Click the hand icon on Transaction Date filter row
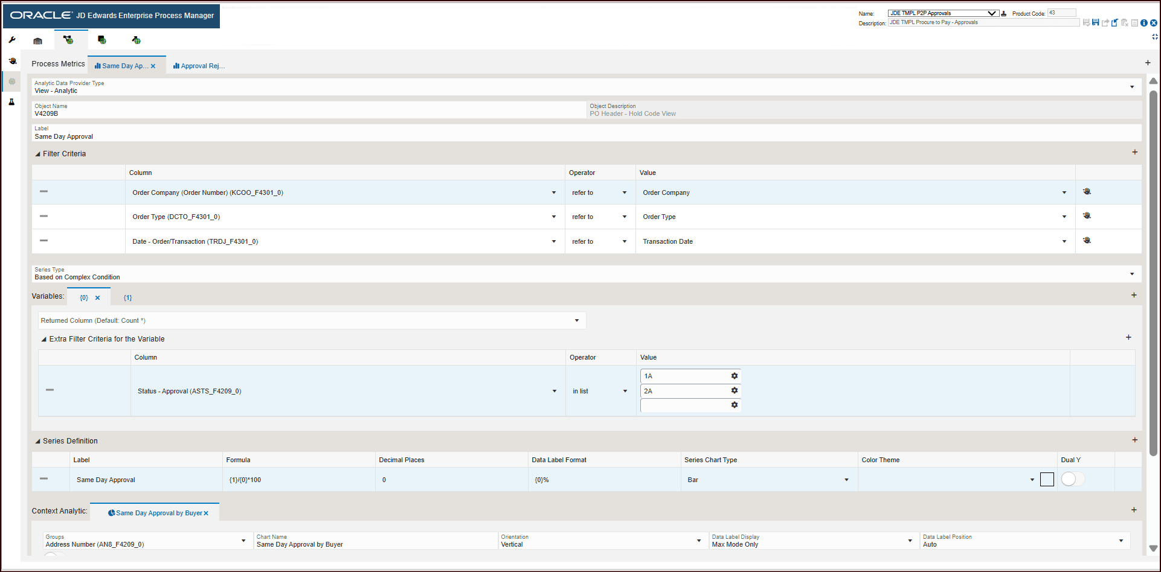 click(1087, 240)
